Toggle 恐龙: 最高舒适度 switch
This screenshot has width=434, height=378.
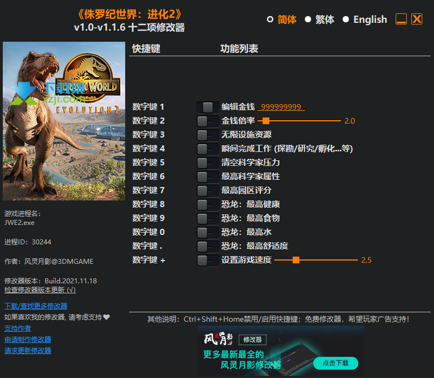208,246
